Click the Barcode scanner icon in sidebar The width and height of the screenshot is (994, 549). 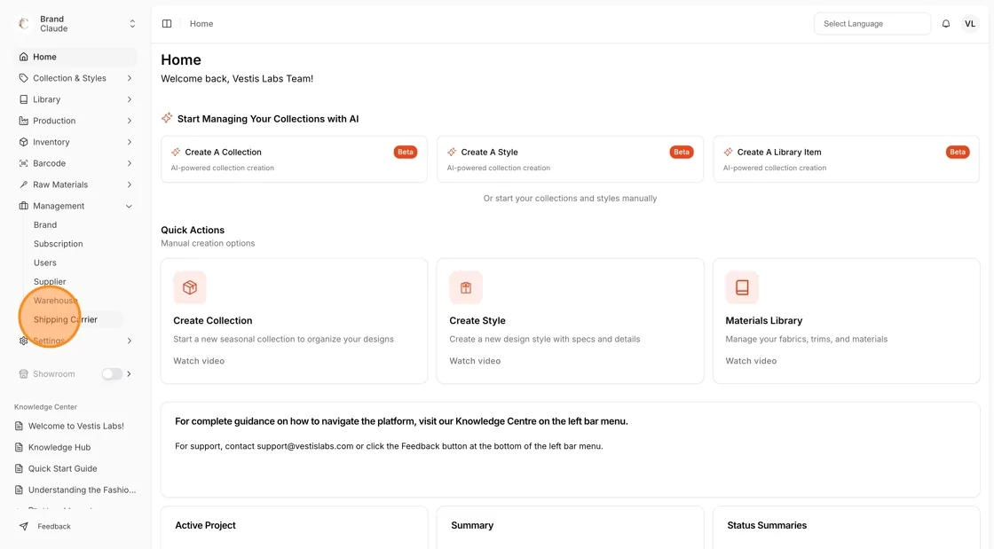23,163
